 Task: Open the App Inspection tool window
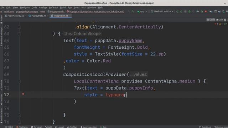[89, 127]
